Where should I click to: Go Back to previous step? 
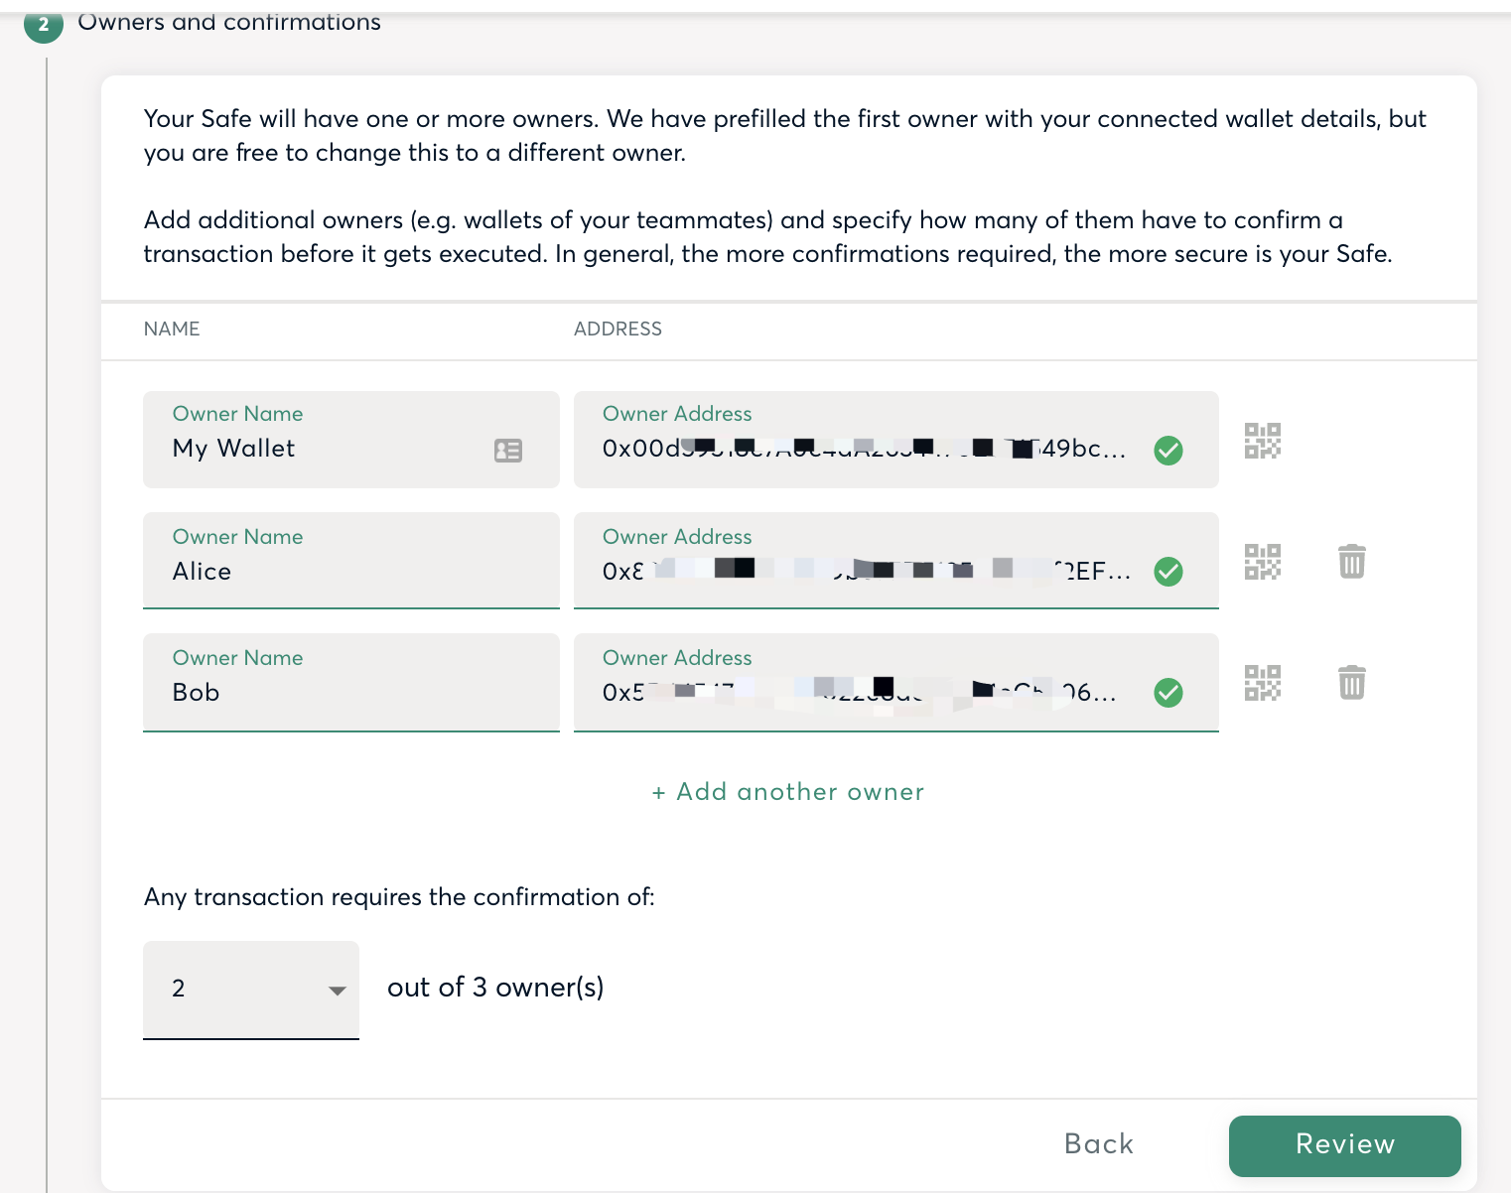[x=1098, y=1144]
